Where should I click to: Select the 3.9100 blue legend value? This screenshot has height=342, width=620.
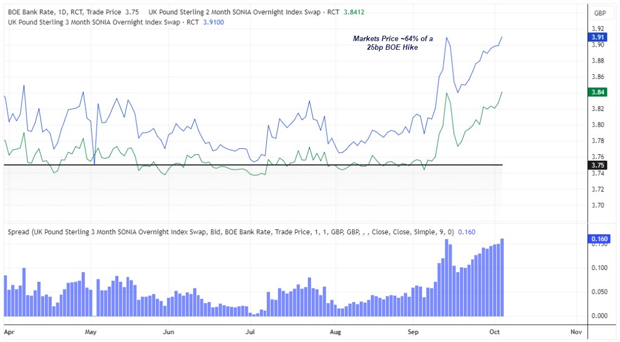point(214,22)
